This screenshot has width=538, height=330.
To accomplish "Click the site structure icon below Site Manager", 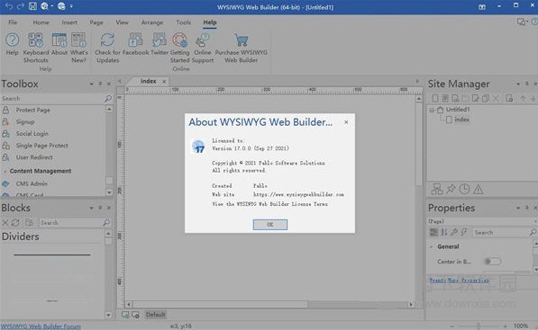I will (x=437, y=189).
